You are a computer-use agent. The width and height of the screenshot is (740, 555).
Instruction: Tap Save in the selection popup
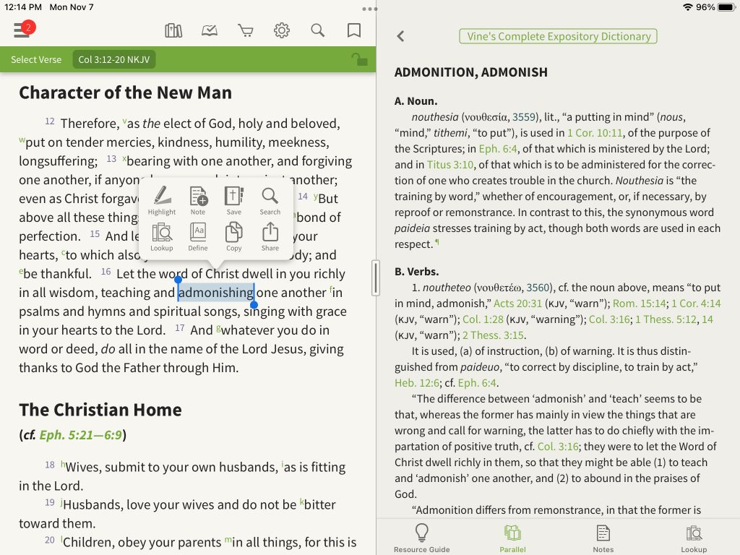click(233, 200)
